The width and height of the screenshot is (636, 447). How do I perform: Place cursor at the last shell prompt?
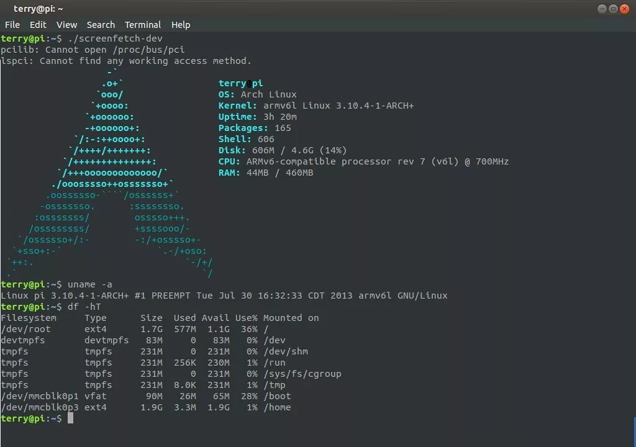(70, 418)
